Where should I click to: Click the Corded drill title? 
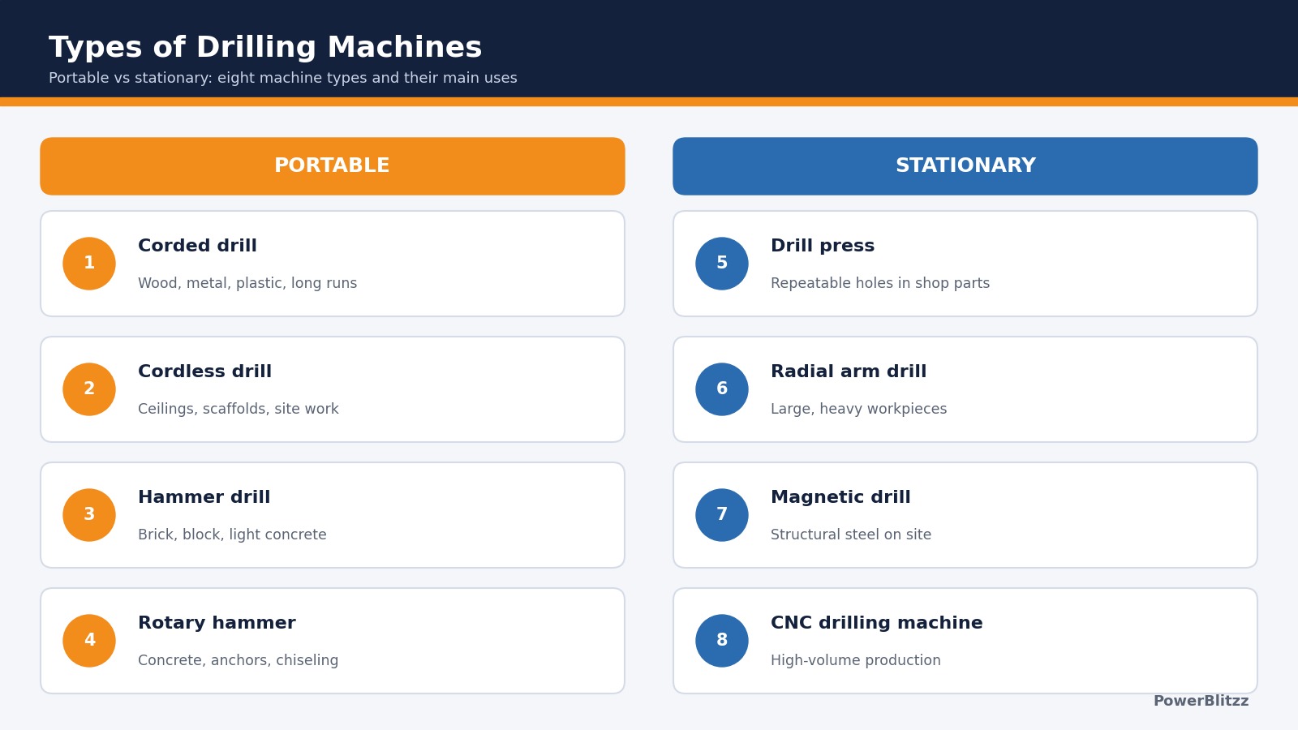point(197,246)
